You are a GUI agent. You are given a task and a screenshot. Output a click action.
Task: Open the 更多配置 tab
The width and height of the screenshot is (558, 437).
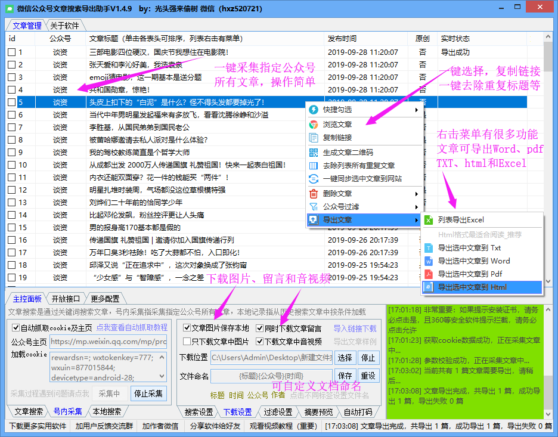(x=105, y=299)
